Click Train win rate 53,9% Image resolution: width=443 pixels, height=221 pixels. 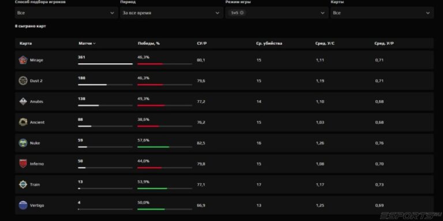[x=143, y=182]
